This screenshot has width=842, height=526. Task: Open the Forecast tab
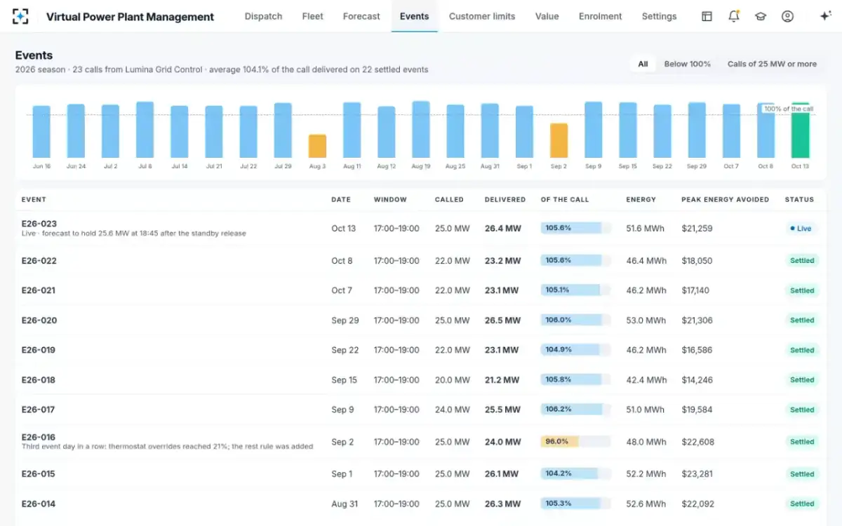(x=361, y=16)
